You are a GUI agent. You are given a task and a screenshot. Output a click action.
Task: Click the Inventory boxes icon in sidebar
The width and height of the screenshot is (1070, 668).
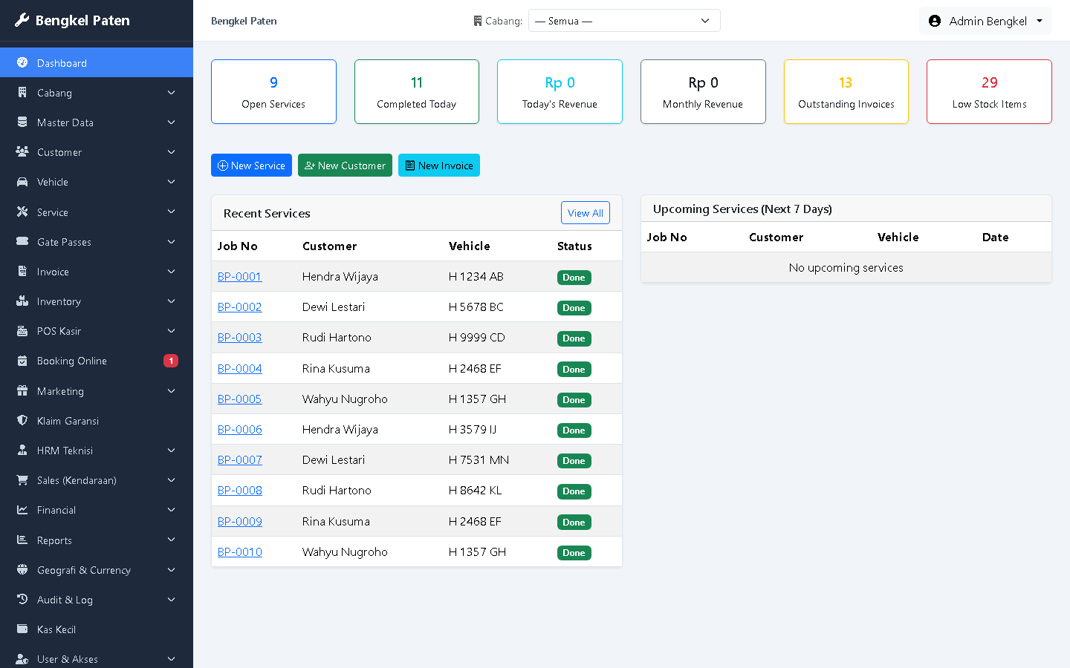pyautogui.click(x=22, y=301)
